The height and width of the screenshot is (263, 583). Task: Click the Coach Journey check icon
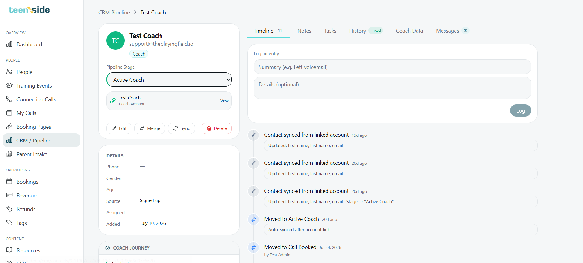point(108,248)
